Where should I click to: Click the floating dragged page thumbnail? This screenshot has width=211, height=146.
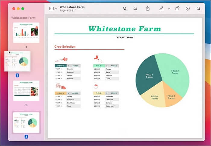pos(17,61)
